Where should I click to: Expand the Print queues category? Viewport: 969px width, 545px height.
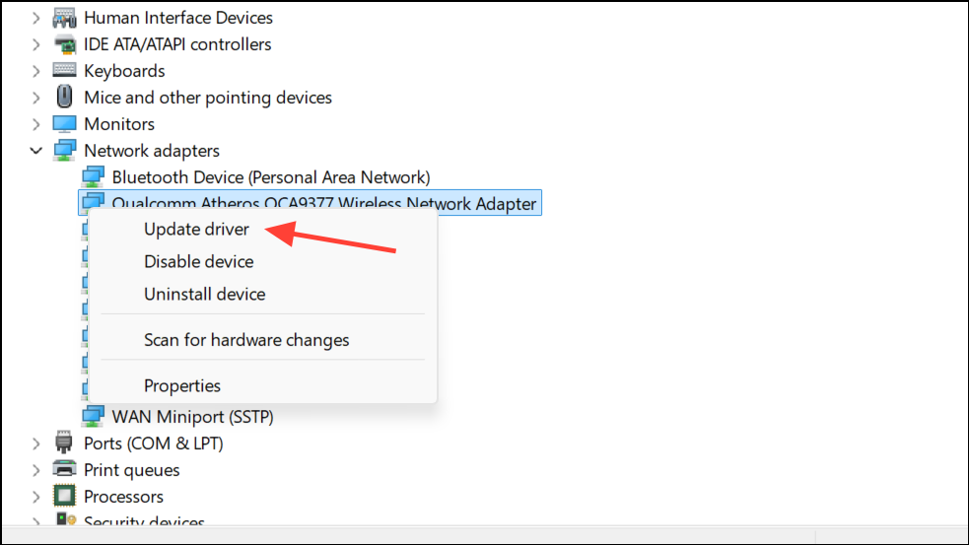pos(36,470)
